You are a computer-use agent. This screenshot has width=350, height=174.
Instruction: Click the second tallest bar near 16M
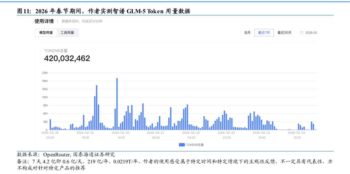tap(97, 107)
